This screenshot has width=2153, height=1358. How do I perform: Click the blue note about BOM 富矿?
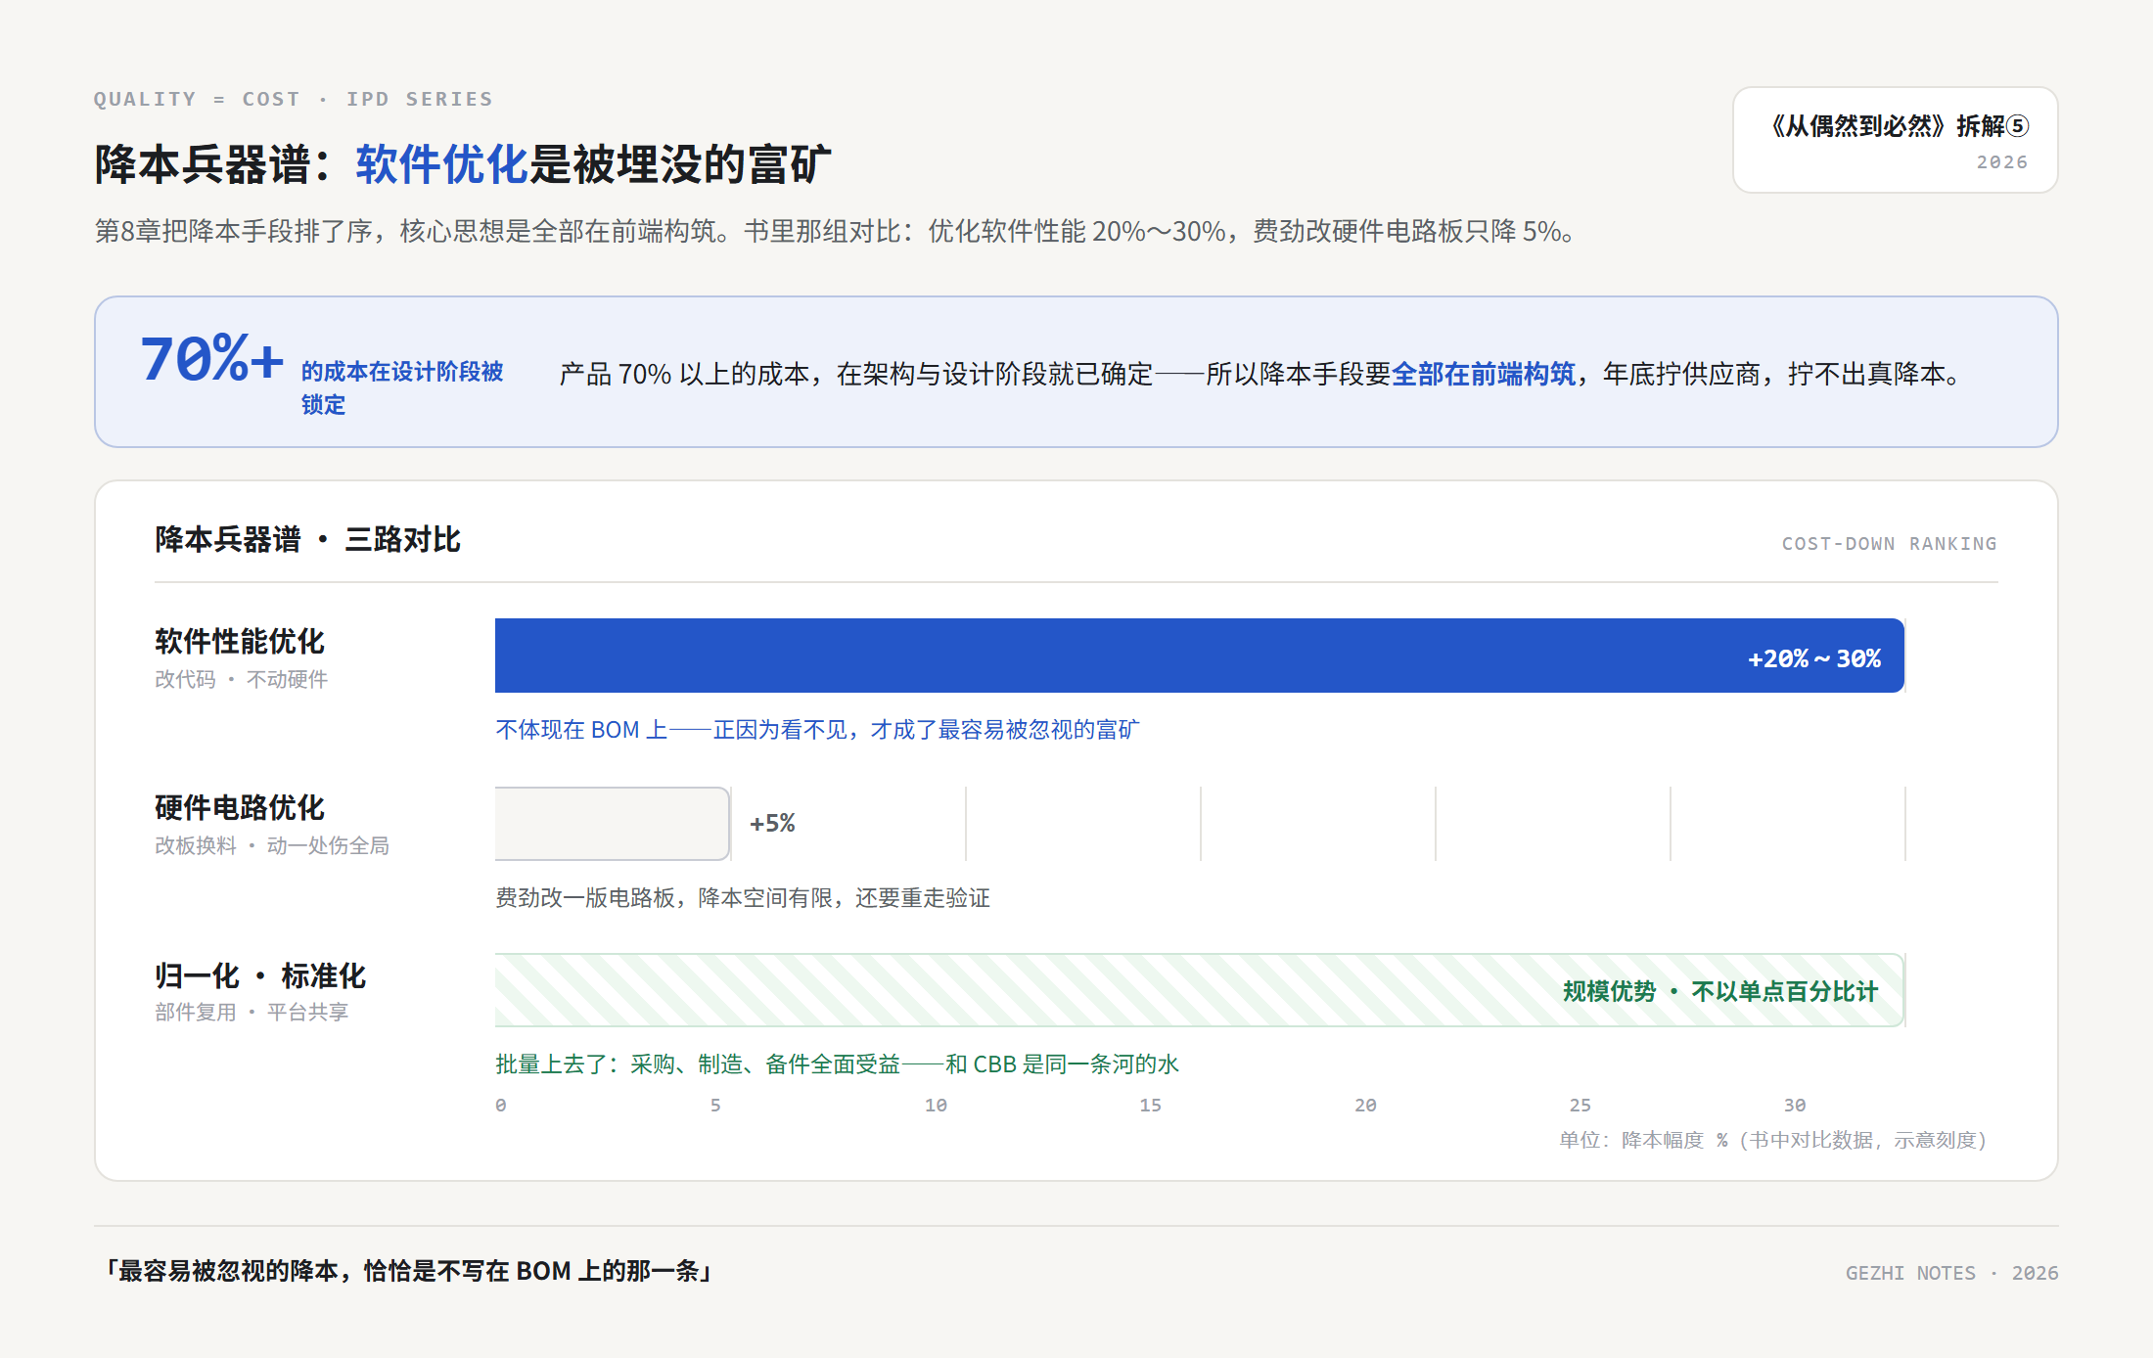pyautogui.click(x=817, y=730)
